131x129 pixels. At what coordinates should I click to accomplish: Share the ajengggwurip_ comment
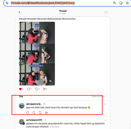coord(46,113)
